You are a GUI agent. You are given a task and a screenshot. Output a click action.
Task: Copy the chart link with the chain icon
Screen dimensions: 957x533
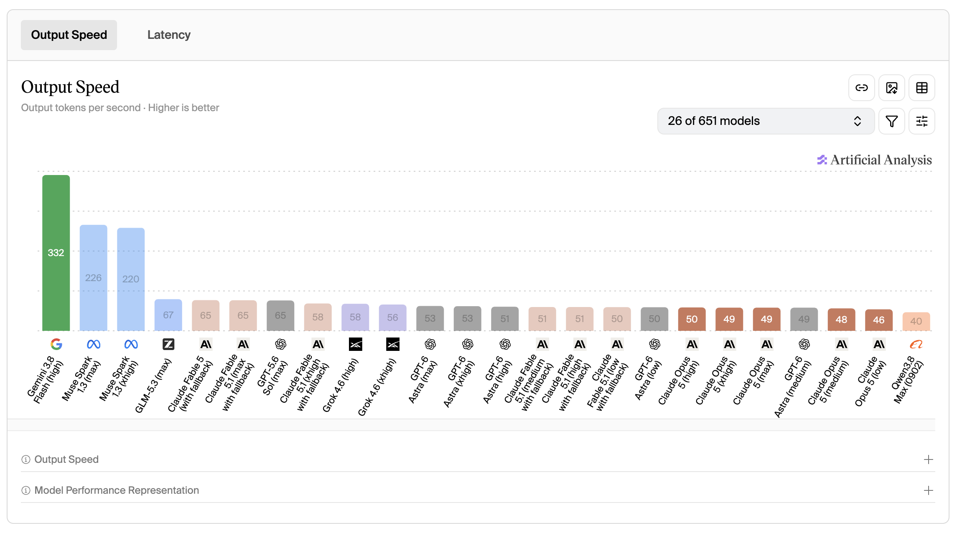[862, 88]
